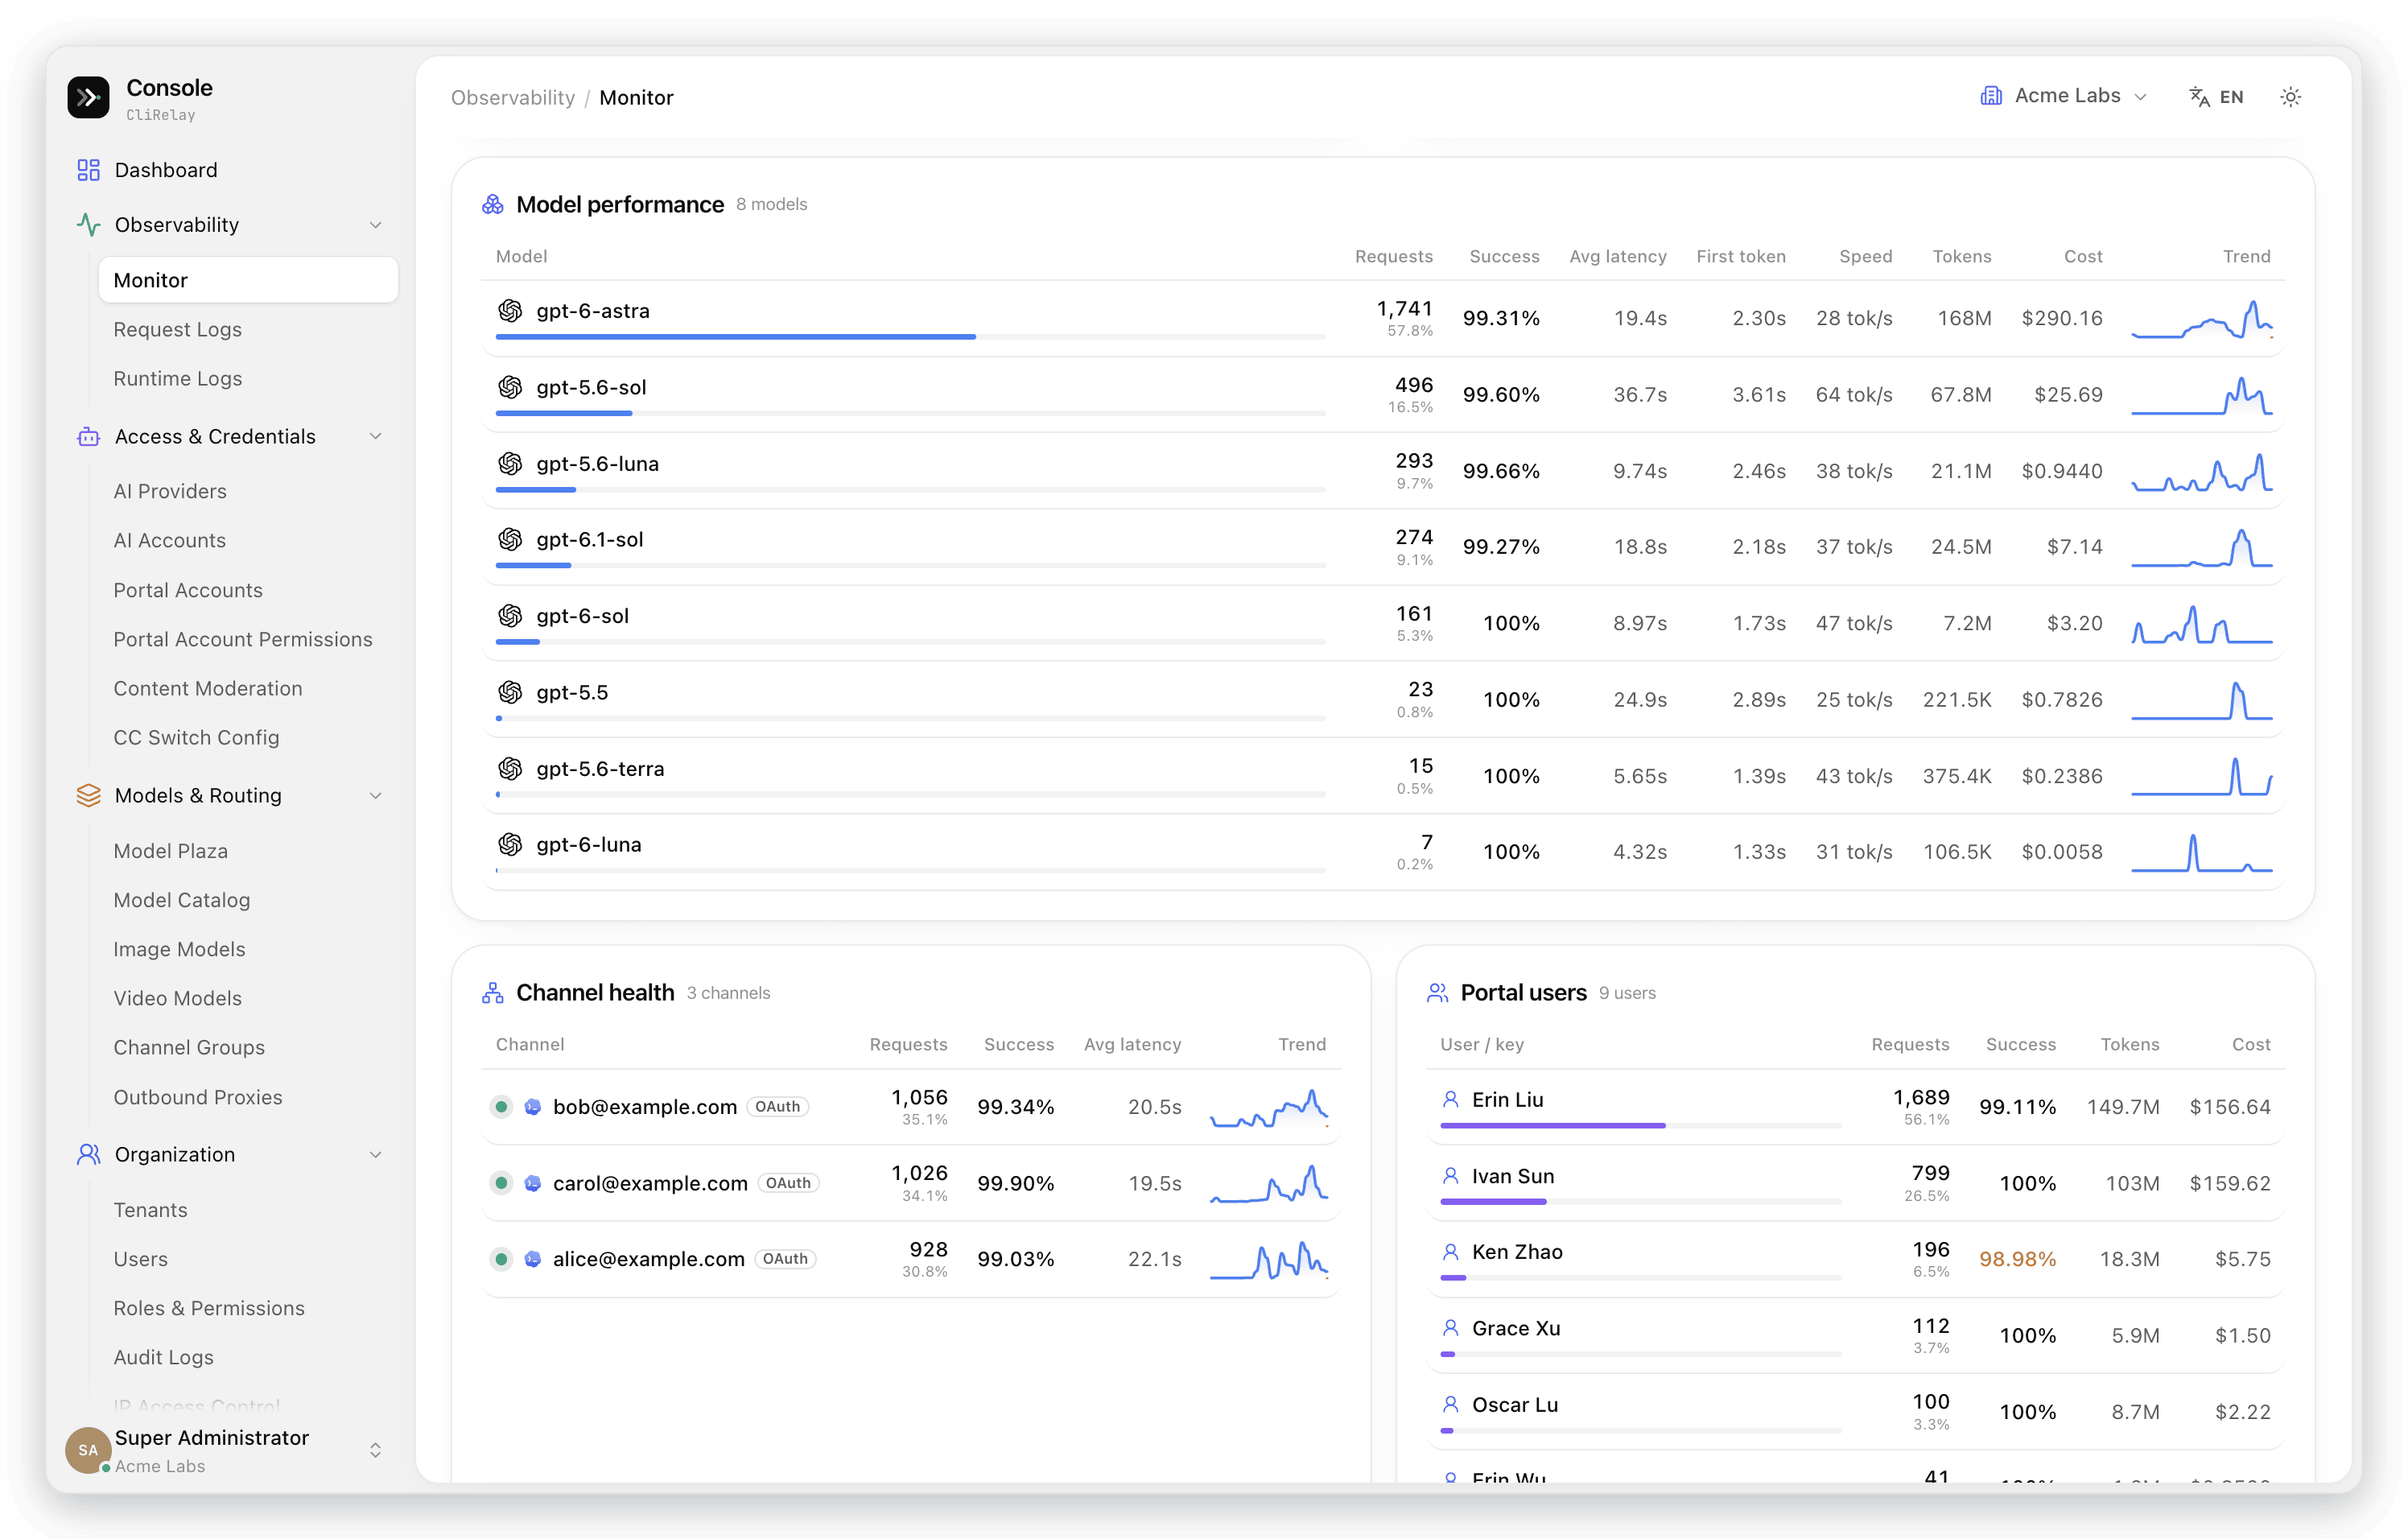Viewport: 2408px width, 1539px height.
Task: Click the Erin Liu user icon
Action: tap(1450, 1100)
